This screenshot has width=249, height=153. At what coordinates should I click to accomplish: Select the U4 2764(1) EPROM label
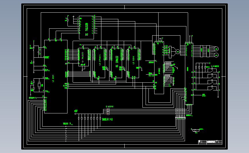click(x=100, y=60)
